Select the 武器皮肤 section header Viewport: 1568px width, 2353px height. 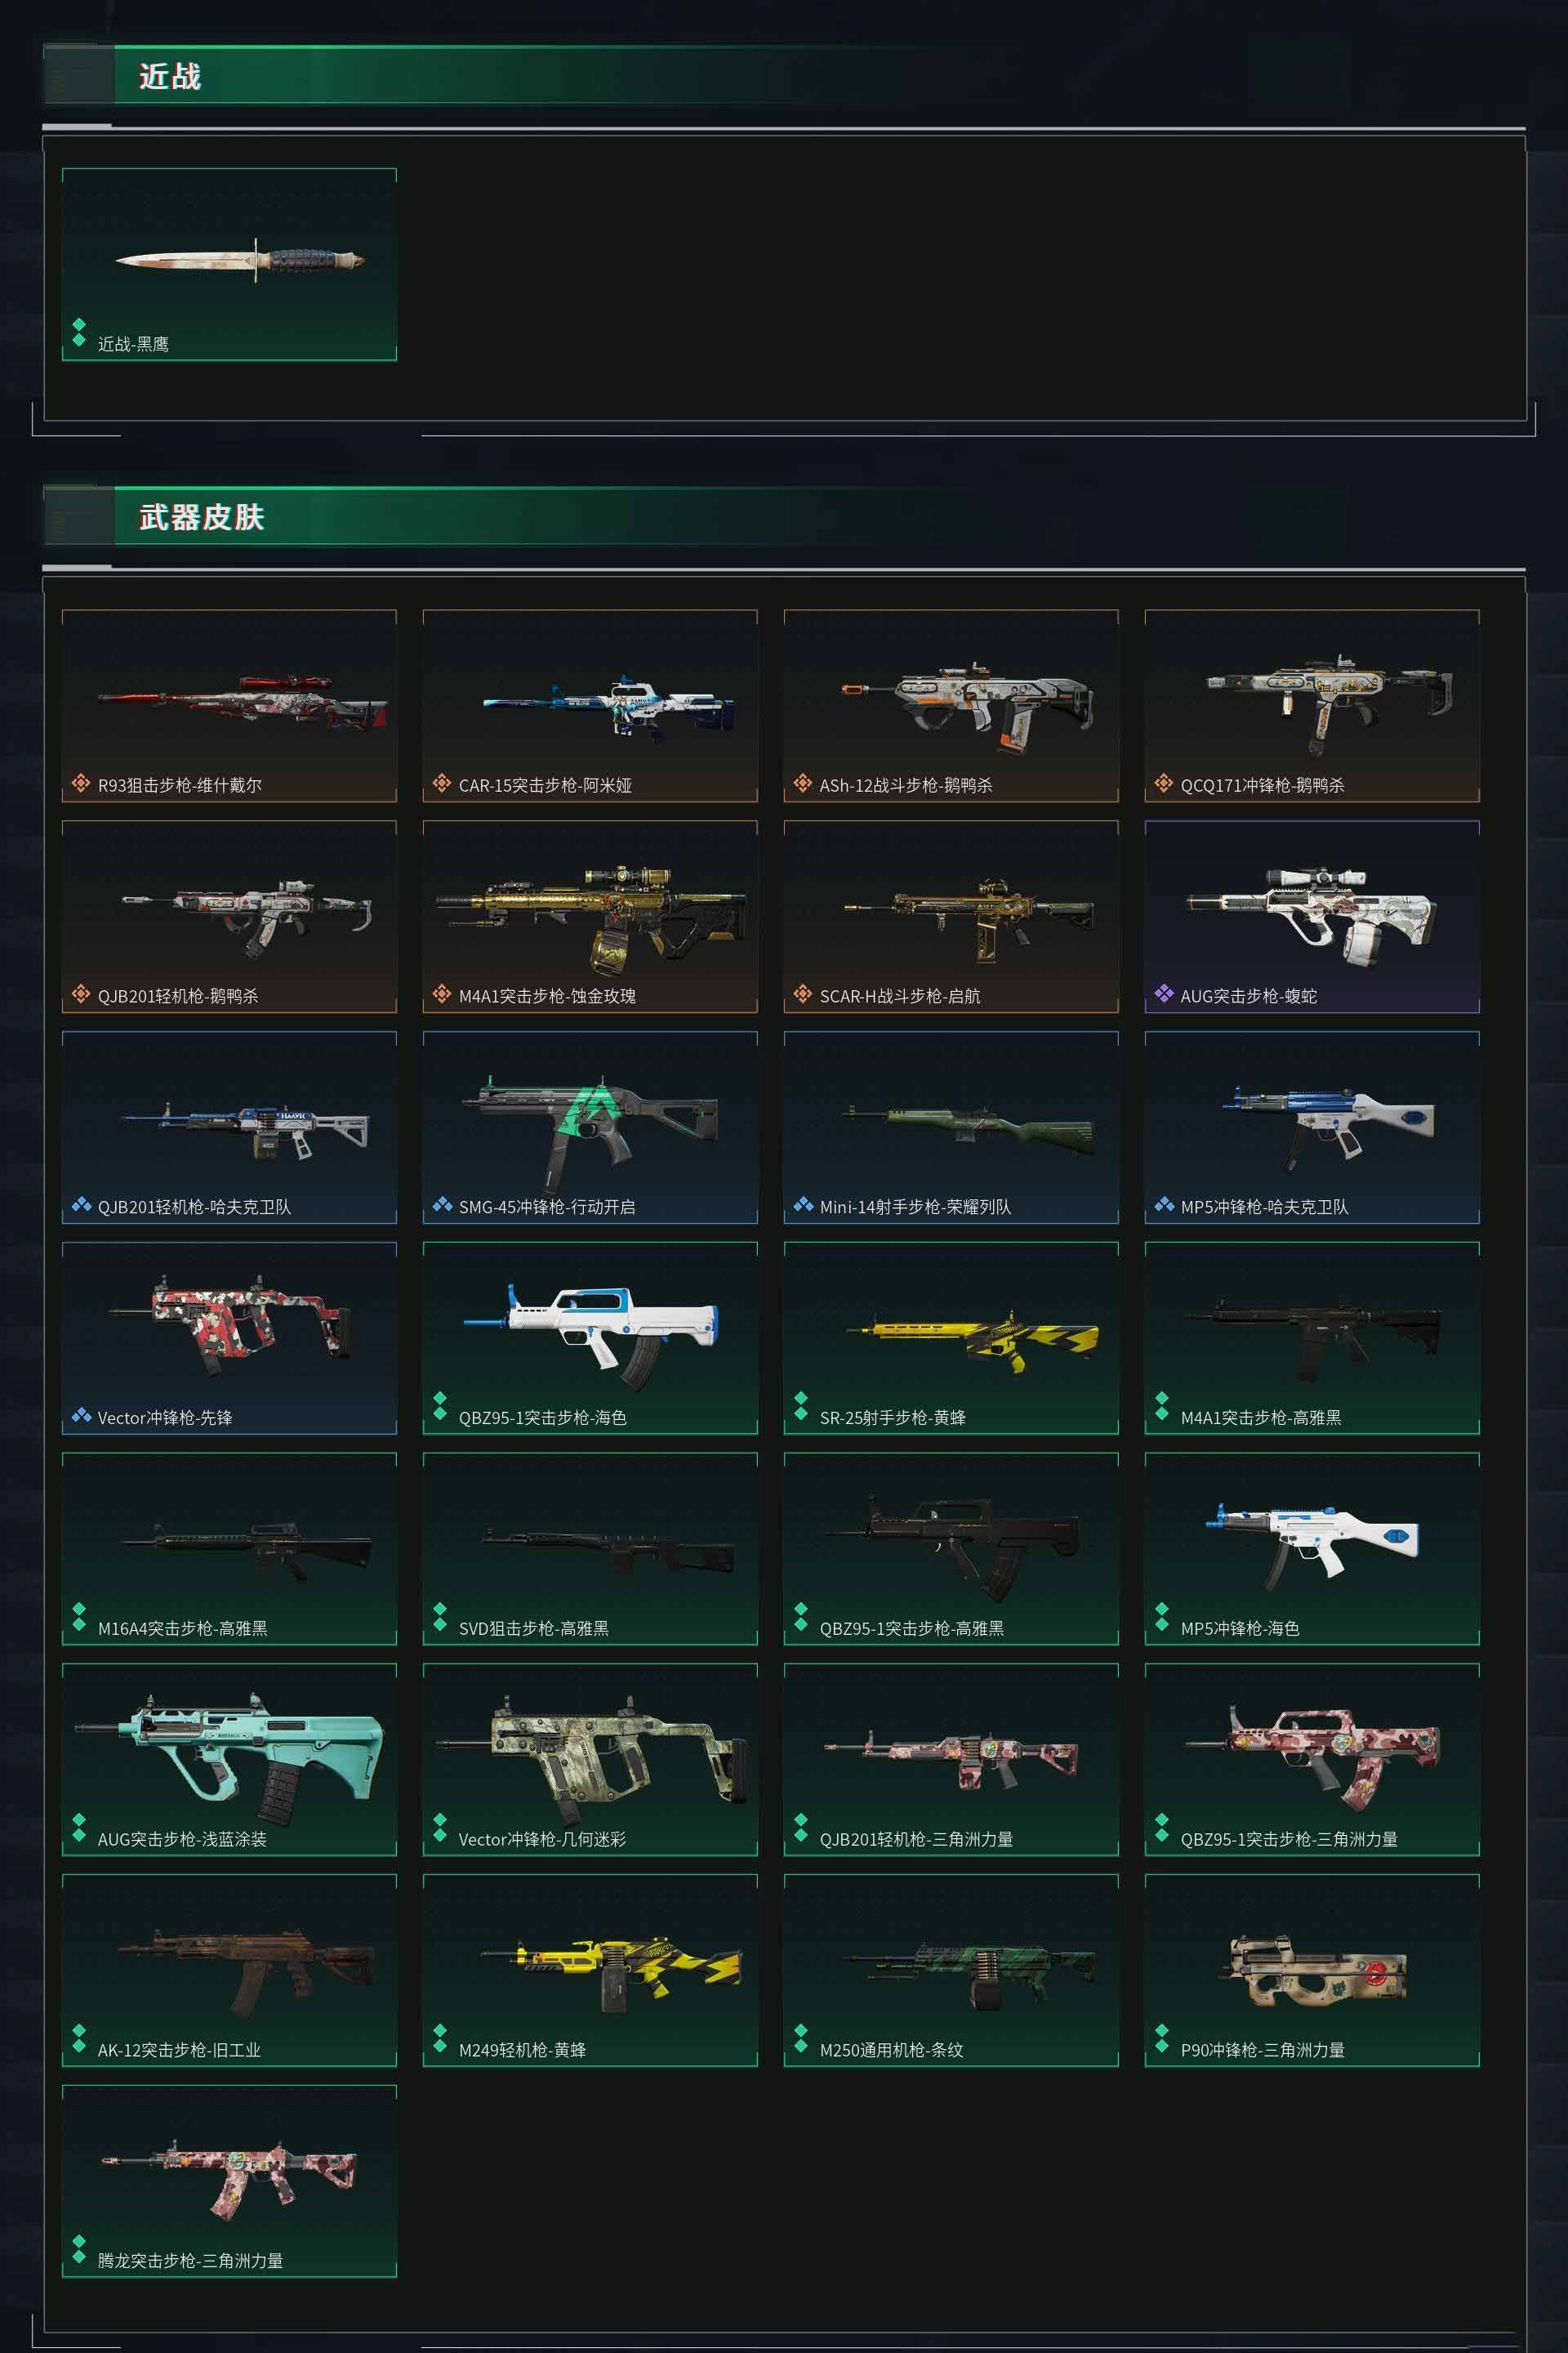point(201,517)
